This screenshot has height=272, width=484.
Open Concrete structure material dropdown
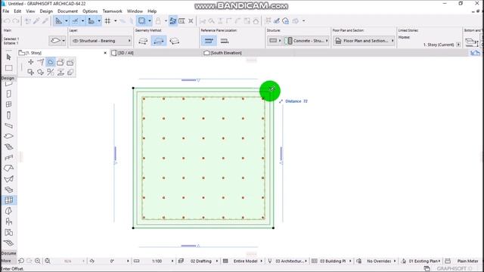306,41
